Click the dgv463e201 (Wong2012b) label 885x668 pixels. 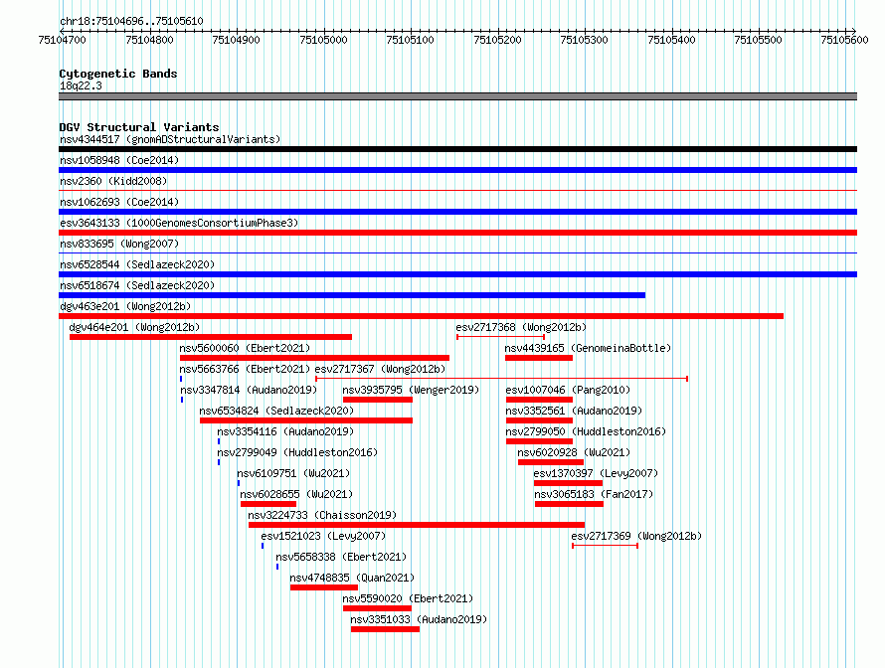coord(125,306)
